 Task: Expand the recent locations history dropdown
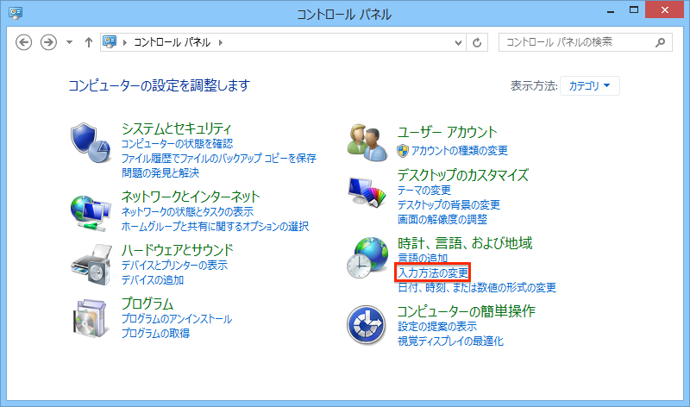(x=70, y=42)
